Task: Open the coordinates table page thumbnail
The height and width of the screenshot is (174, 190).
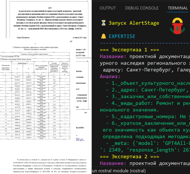Action: pos(35,91)
